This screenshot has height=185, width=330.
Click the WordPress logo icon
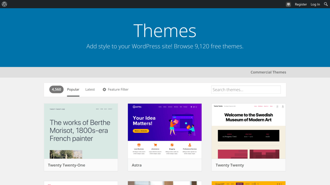(x=4, y=4)
